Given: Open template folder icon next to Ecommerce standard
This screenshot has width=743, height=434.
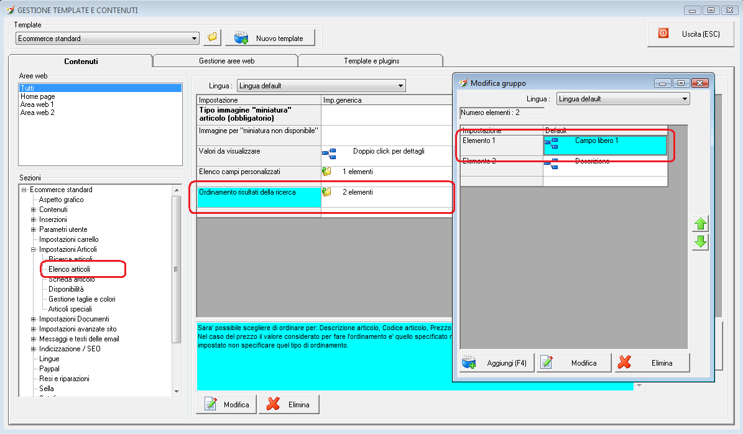Looking at the screenshot, I should coord(212,37).
